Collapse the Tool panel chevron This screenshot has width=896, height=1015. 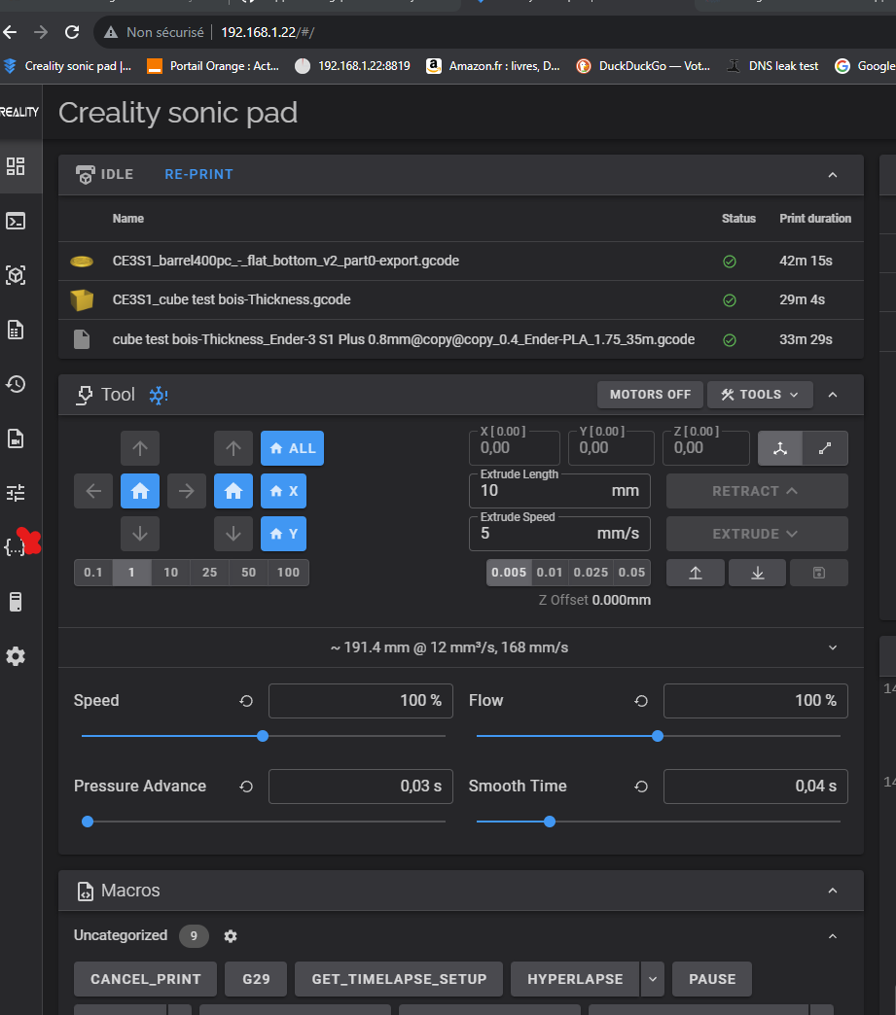833,394
